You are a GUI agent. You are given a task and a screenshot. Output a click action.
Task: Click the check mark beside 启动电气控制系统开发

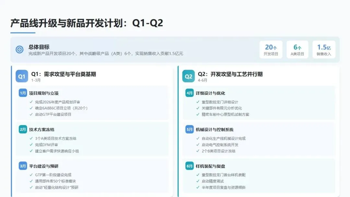(x=198, y=145)
